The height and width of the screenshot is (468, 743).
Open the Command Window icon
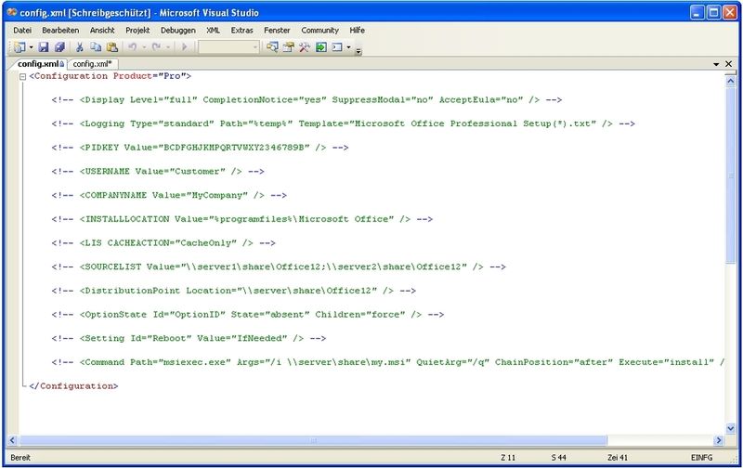click(x=337, y=47)
